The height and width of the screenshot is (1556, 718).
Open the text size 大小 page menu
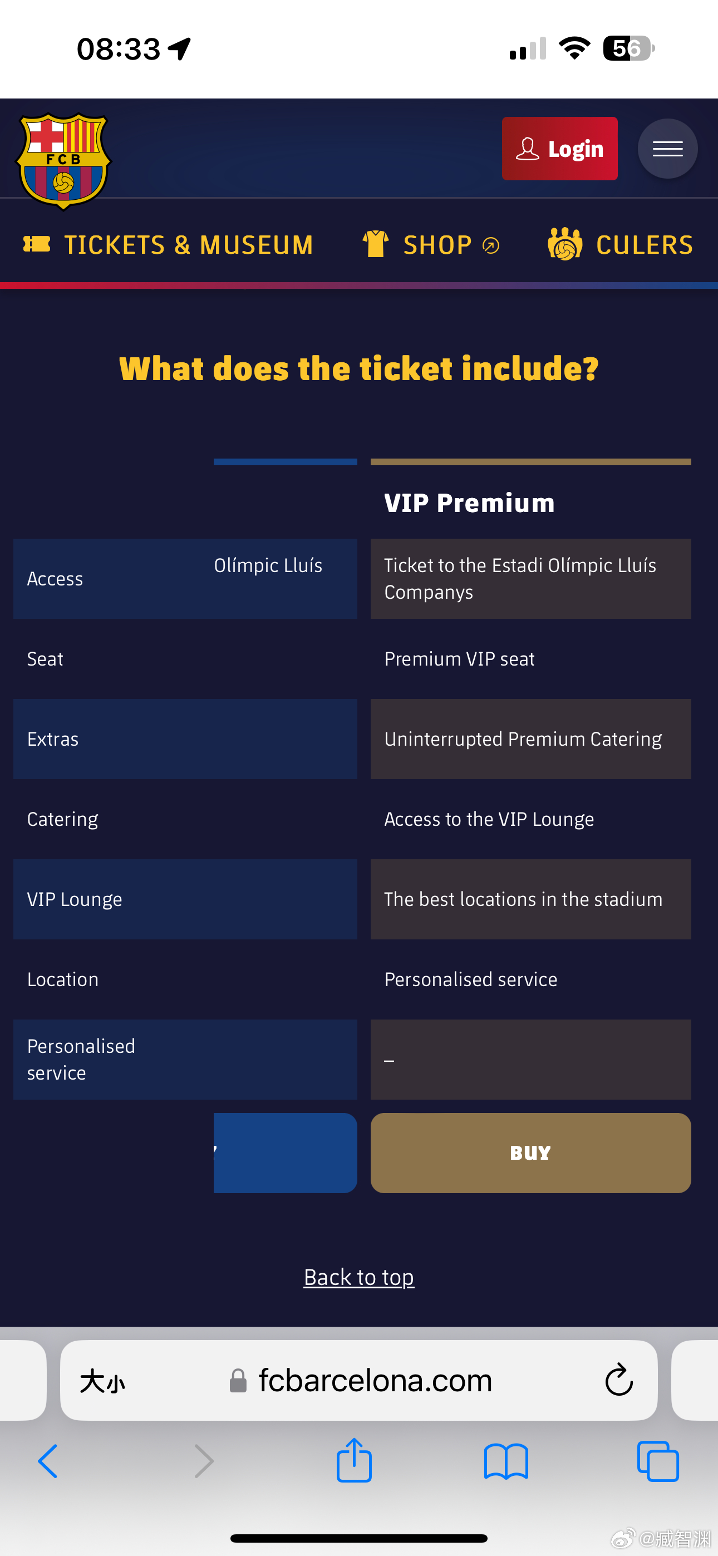(x=102, y=1381)
